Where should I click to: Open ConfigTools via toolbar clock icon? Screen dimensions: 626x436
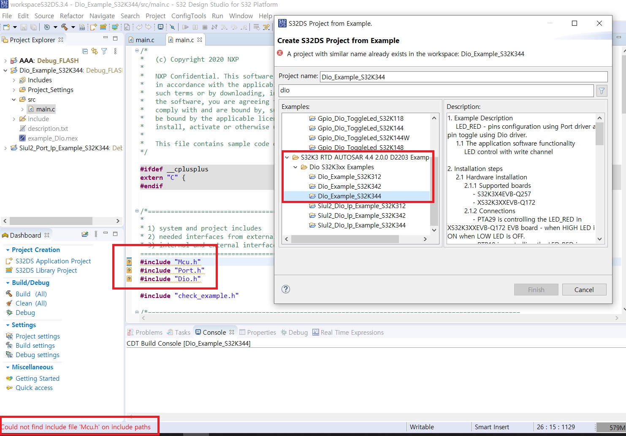(x=47, y=27)
